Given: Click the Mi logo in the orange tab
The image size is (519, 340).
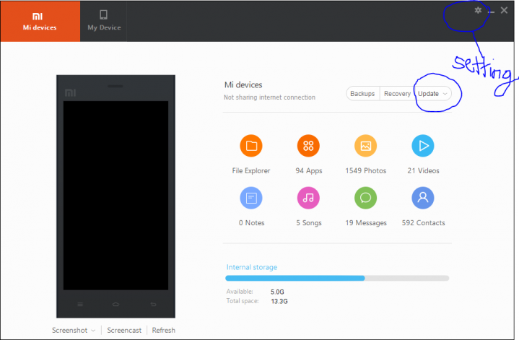Looking at the screenshot, I should pos(38,16).
